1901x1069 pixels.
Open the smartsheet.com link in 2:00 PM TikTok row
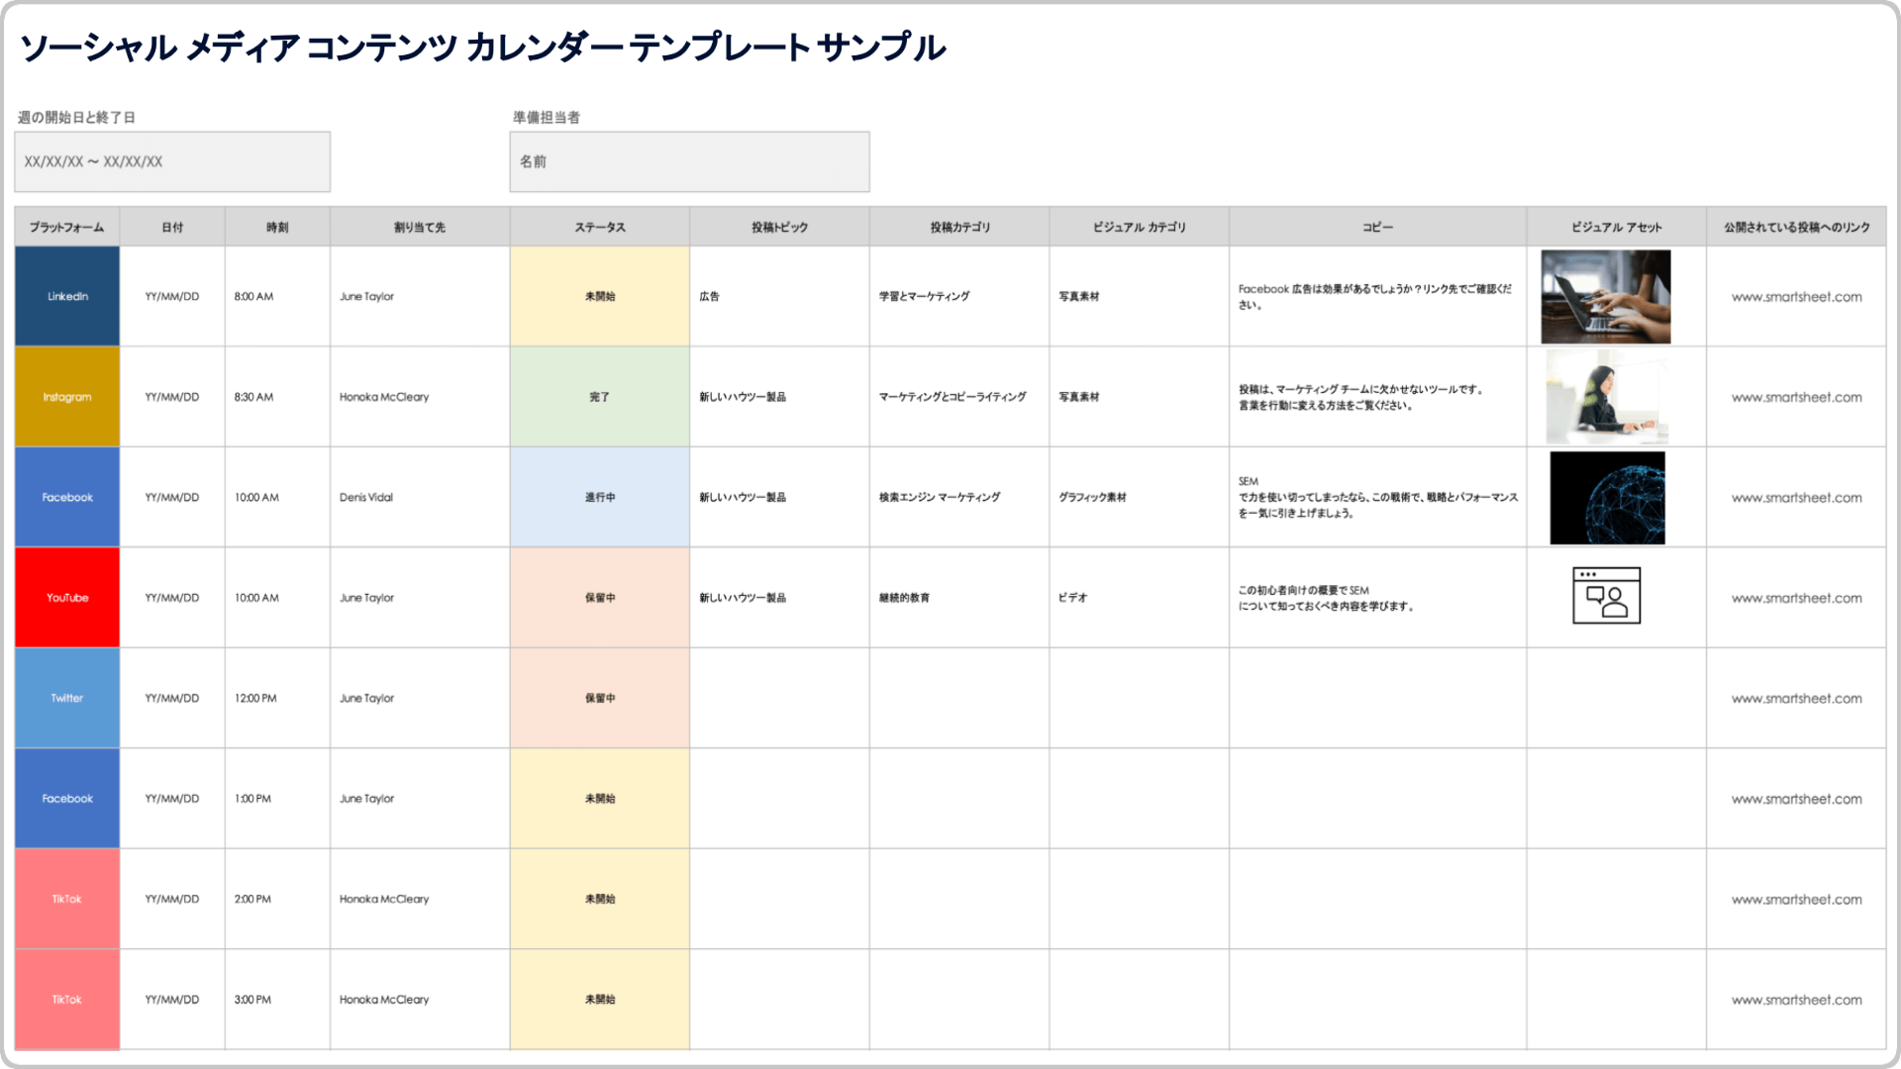[1796, 900]
